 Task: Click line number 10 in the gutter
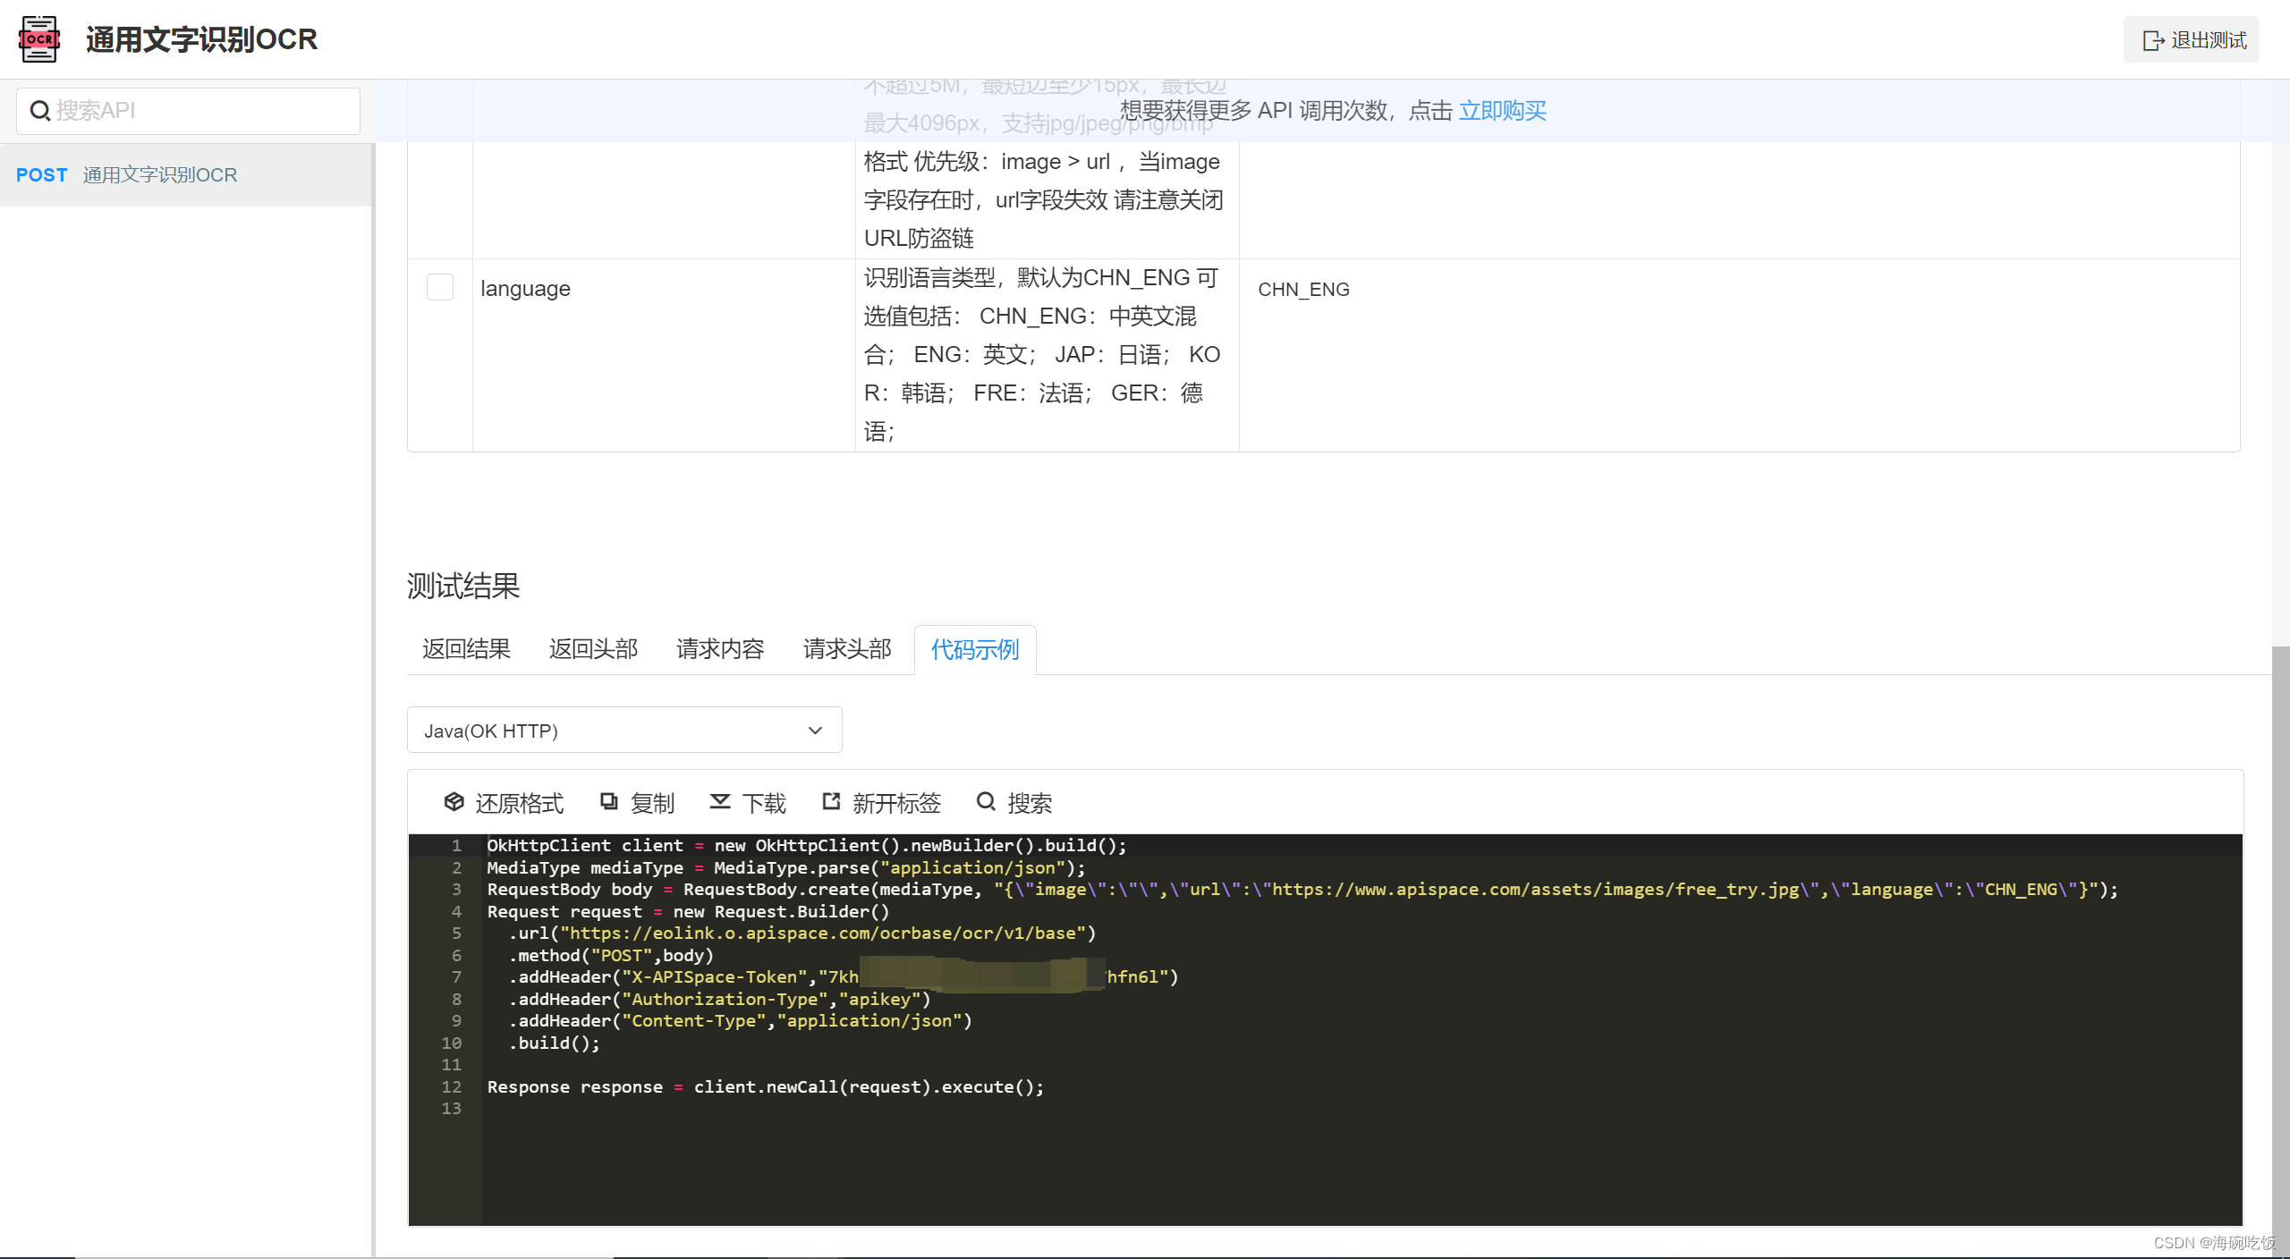(x=452, y=1044)
